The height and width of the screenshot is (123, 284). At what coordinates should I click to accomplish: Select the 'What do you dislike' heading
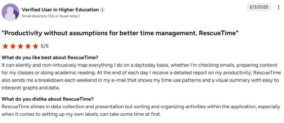point(48,99)
